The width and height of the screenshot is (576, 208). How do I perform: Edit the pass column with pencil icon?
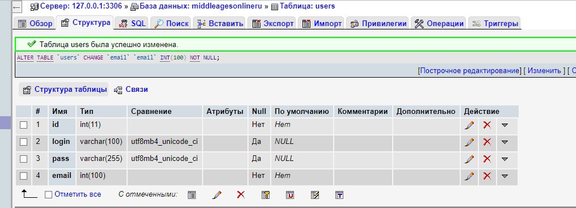469,159
